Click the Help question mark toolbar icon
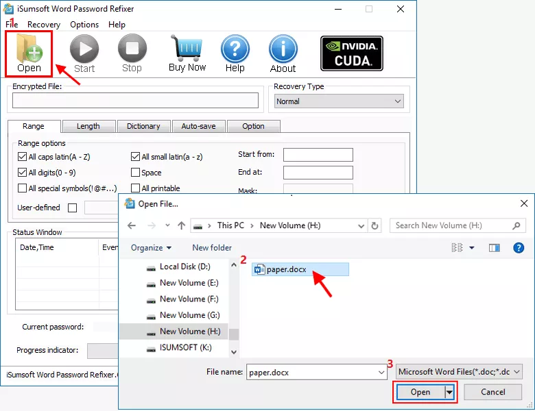 (x=235, y=49)
